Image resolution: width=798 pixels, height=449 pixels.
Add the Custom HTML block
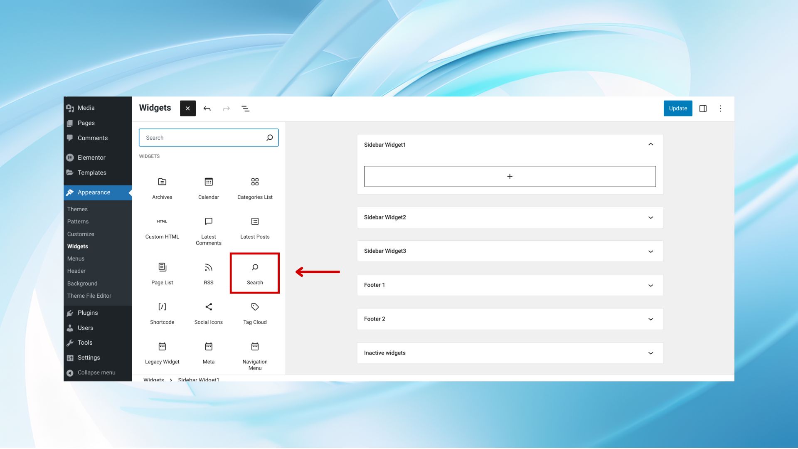click(162, 228)
